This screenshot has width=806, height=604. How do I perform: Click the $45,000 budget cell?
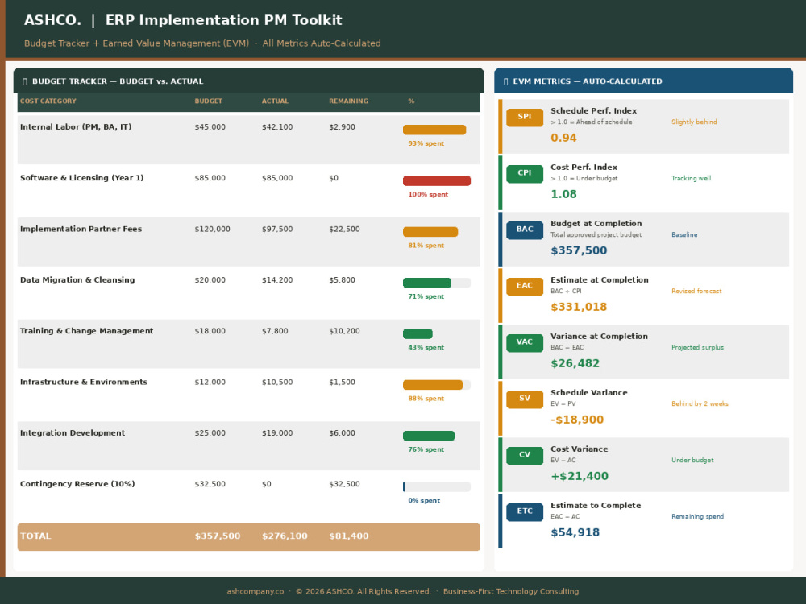pyautogui.click(x=210, y=127)
